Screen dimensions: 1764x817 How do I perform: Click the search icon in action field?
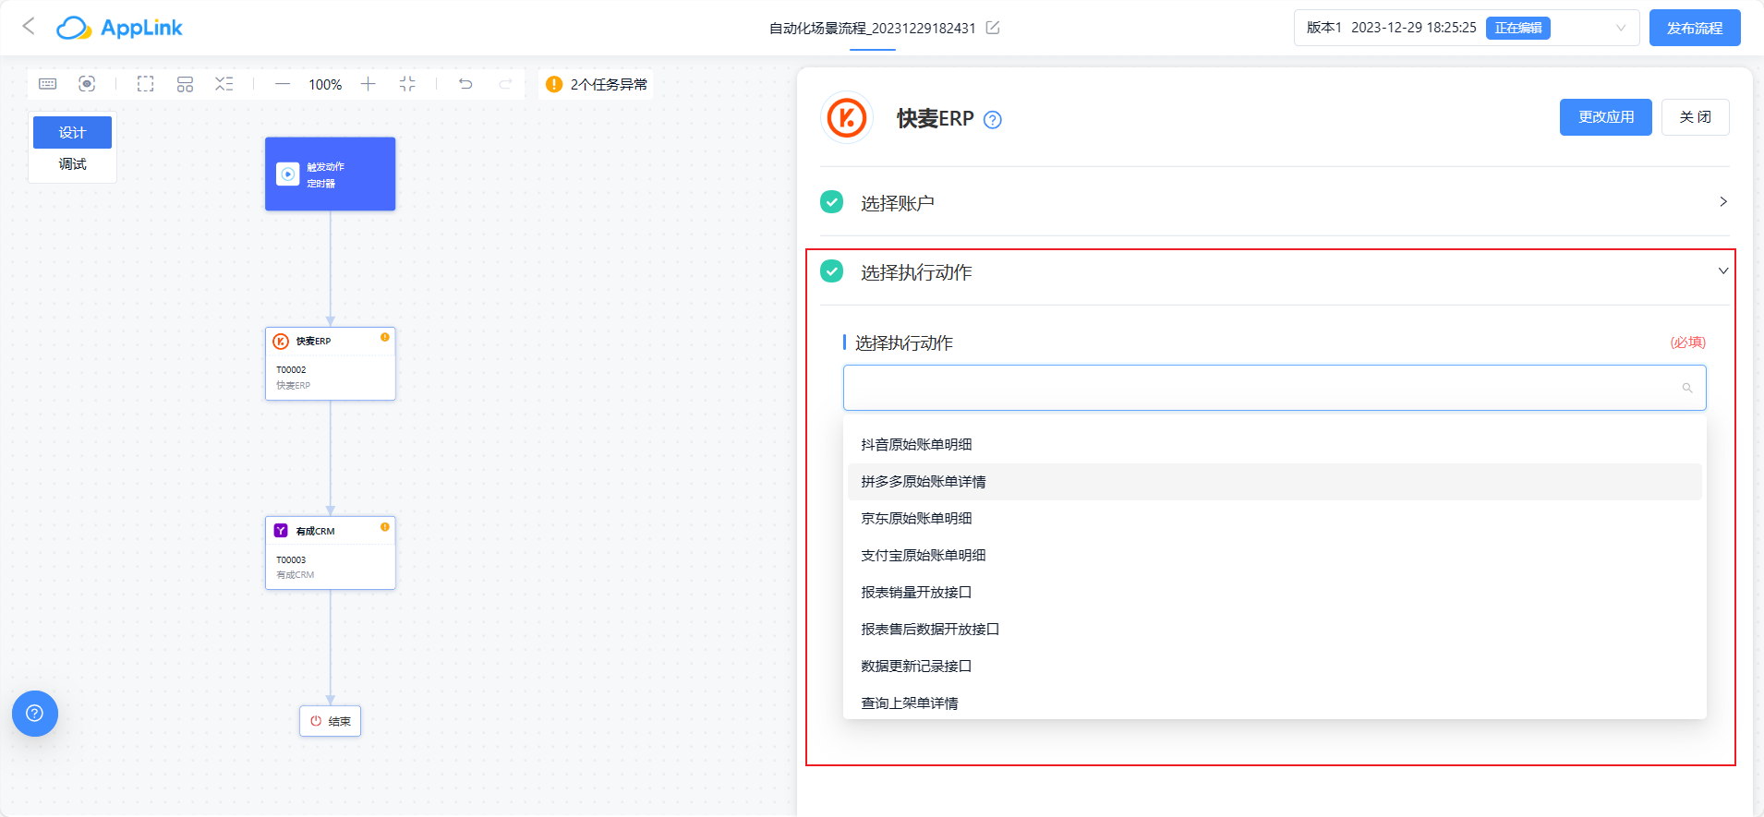click(1687, 388)
